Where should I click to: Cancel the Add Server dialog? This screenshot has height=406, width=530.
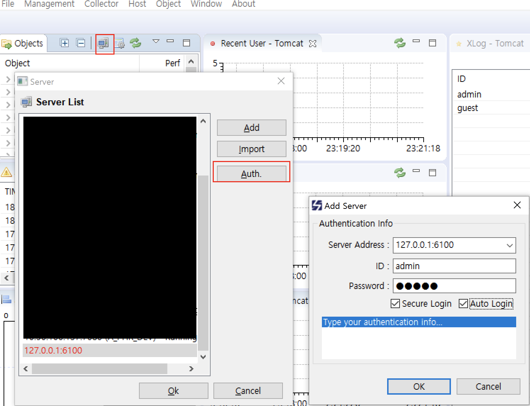pyautogui.click(x=489, y=386)
